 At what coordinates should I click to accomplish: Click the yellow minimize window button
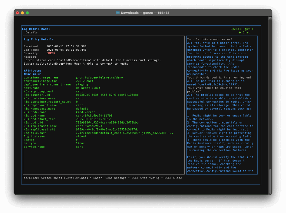click(x=22, y=13)
